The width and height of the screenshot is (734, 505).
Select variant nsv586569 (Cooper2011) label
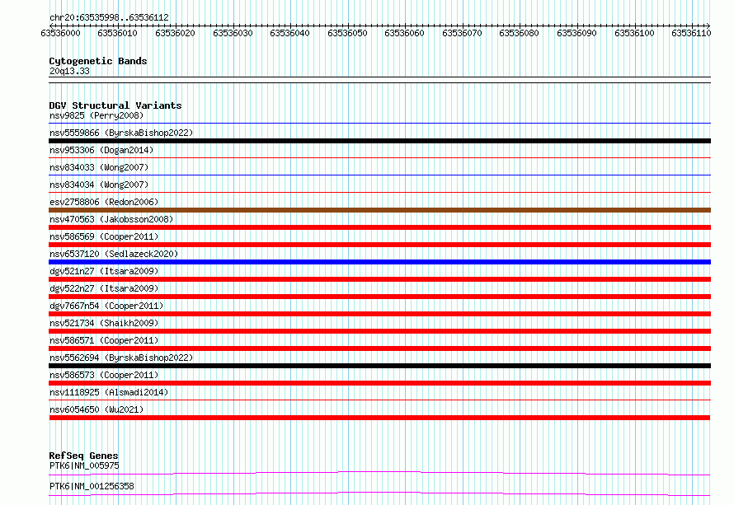104,236
